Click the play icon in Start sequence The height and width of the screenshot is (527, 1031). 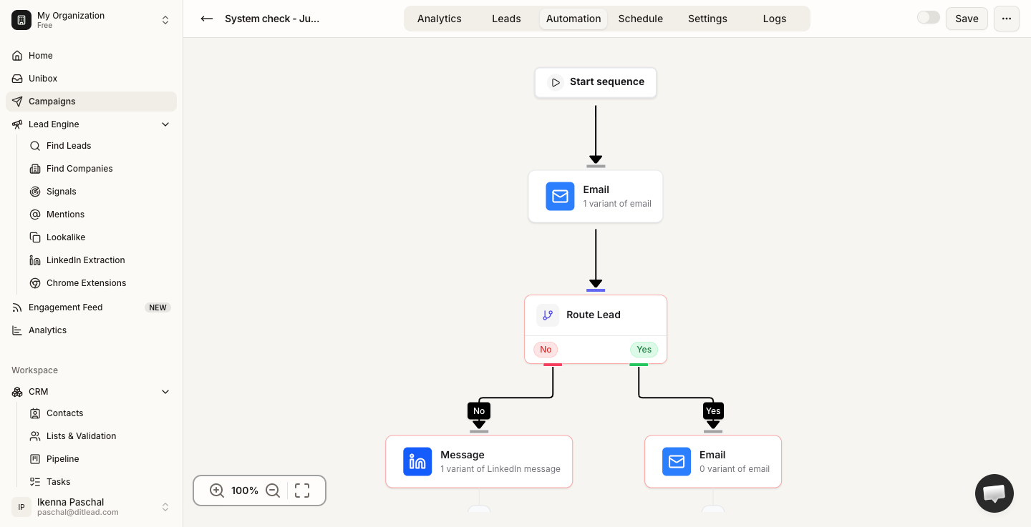pyautogui.click(x=556, y=82)
